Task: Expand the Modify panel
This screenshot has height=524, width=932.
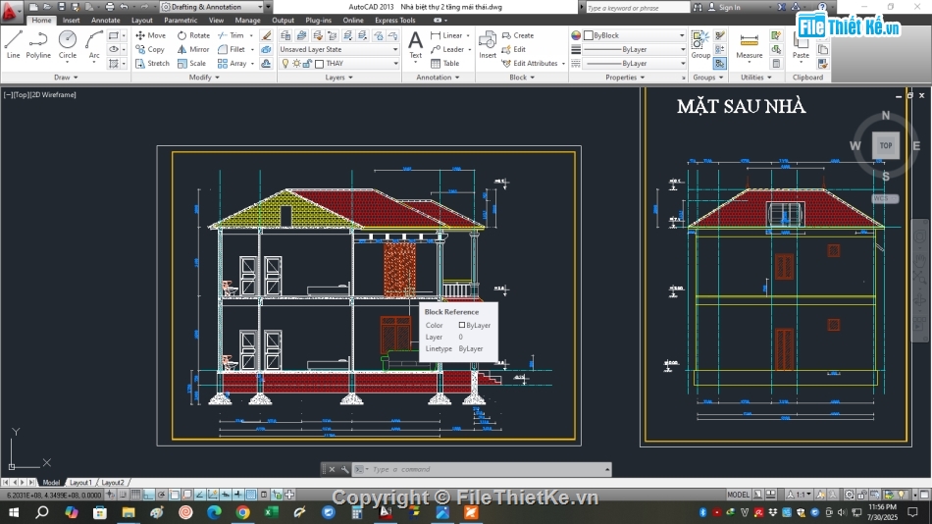Action: coord(204,78)
